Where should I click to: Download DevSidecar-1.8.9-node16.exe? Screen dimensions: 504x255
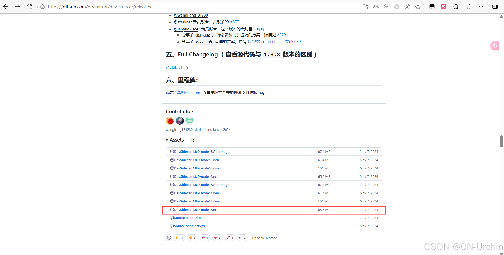[196, 176]
